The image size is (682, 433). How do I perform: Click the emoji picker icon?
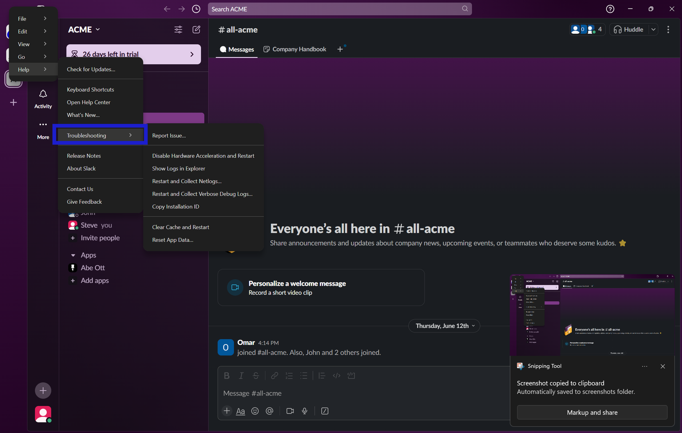(x=255, y=411)
